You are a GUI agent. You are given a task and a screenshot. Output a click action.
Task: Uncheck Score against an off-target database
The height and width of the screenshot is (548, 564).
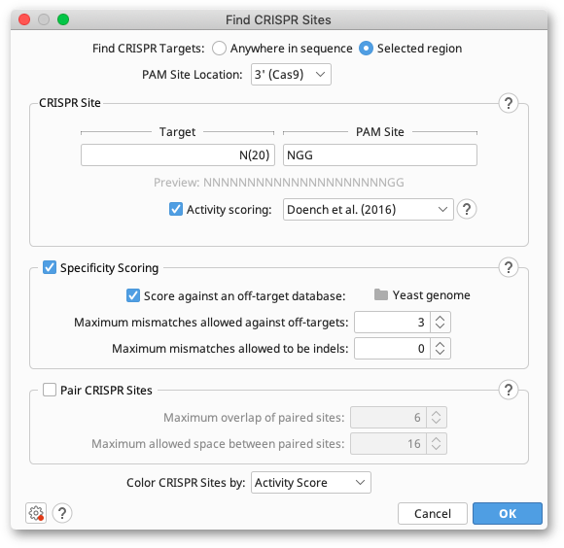pyautogui.click(x=133, y=295)
